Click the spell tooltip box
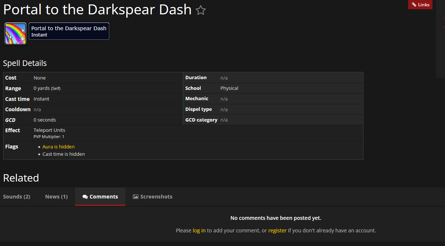Image resolution: width=445 pixels, height=246 pixels. (x=69, y=31)
